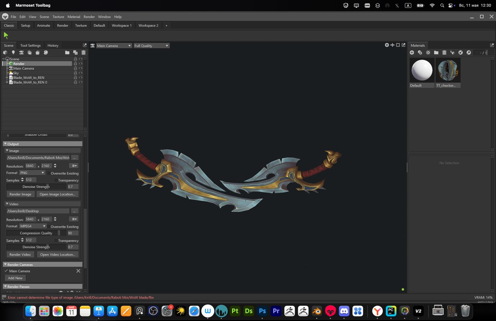Viewport: 496px width, 321px height.
Task: Lock the Blade_WoW_to_REN object
Action: [75, 78]
